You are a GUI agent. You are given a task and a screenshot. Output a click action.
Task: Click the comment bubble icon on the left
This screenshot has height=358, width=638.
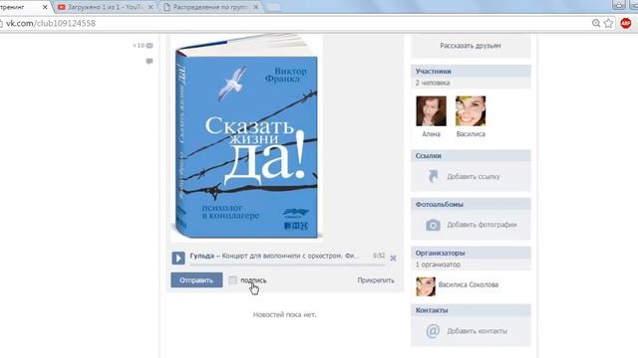150,62
